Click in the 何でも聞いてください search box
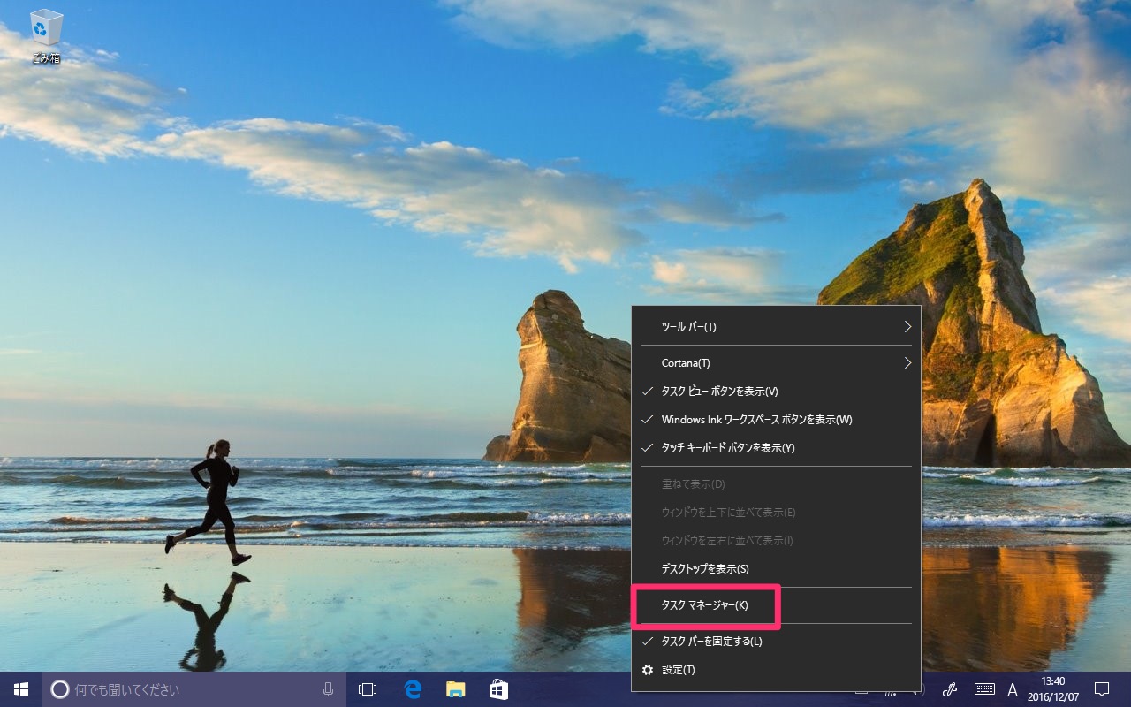 click(x=194, y=689)
